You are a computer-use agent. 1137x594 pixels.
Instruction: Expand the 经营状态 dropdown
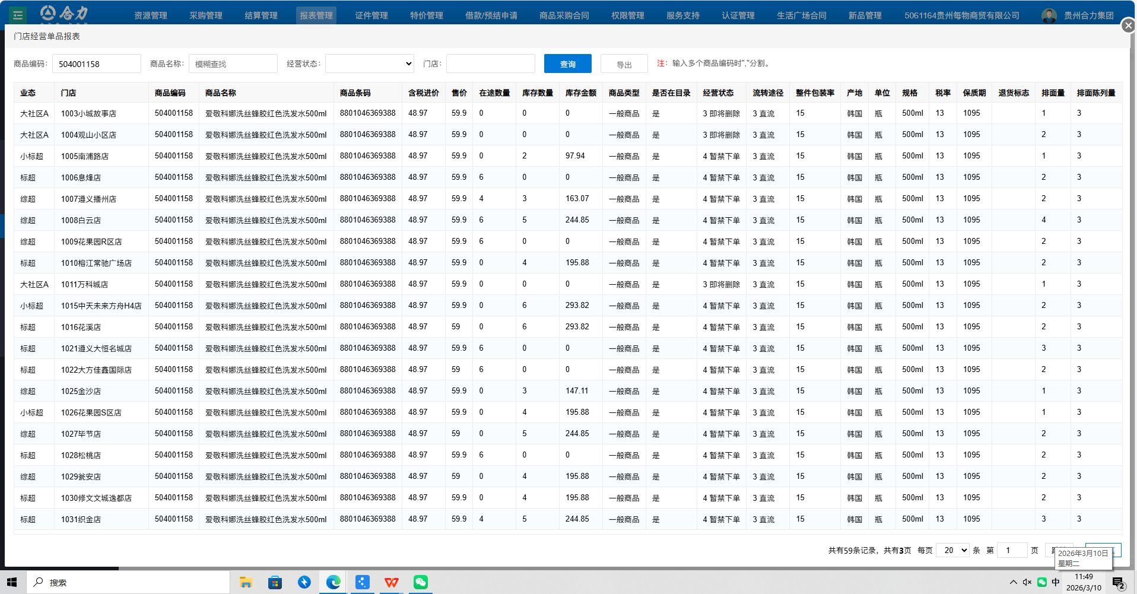(x=369, y=63)
